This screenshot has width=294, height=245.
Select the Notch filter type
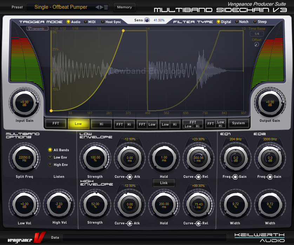click(237, 22)
